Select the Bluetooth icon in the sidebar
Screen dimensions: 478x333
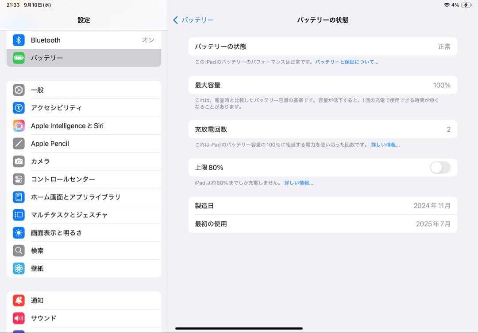tap(18, 40)
